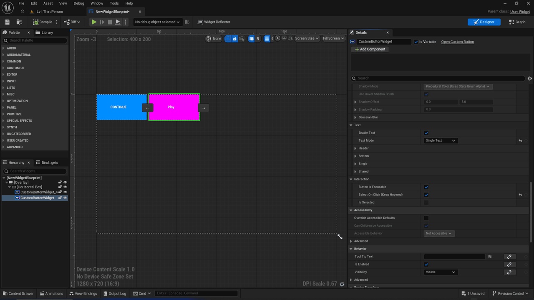
Task: Bind the Visibility property
Action: click(509, 272)
